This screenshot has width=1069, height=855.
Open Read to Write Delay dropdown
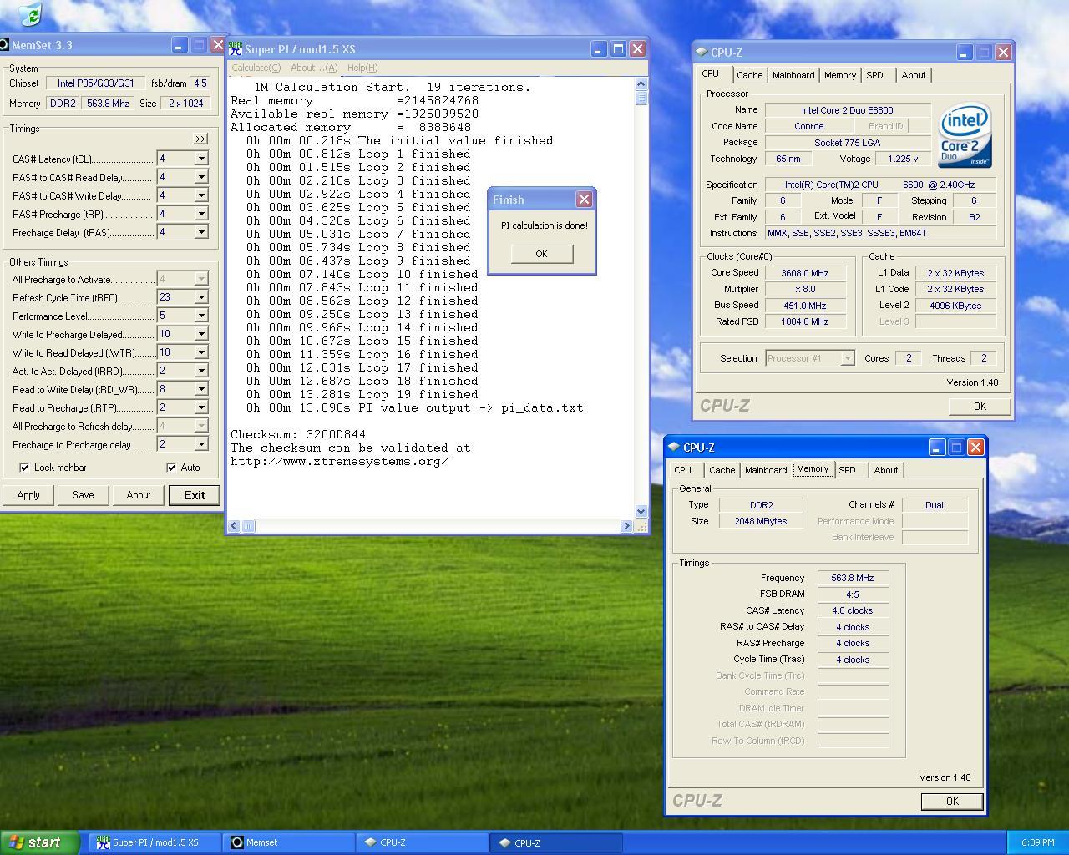[201, 389]
